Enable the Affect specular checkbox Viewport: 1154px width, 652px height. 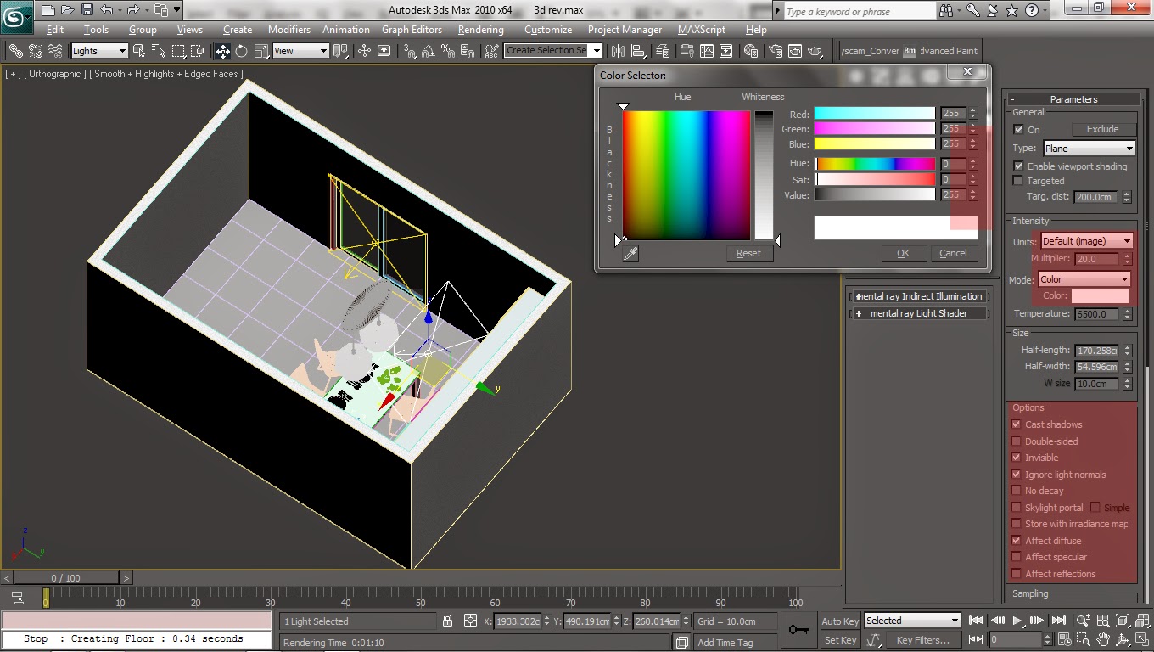[1017, 557]
